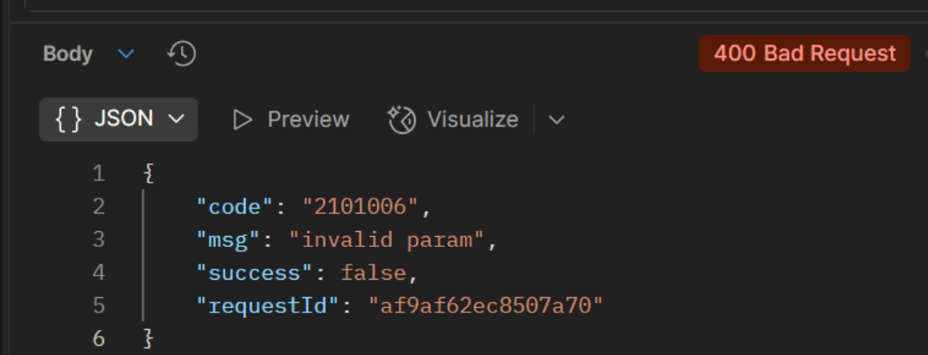Image resolution: width=928 pixels, height=355 pixels.
Task: Click the closing brace on line 6
Action: (149, 339)
